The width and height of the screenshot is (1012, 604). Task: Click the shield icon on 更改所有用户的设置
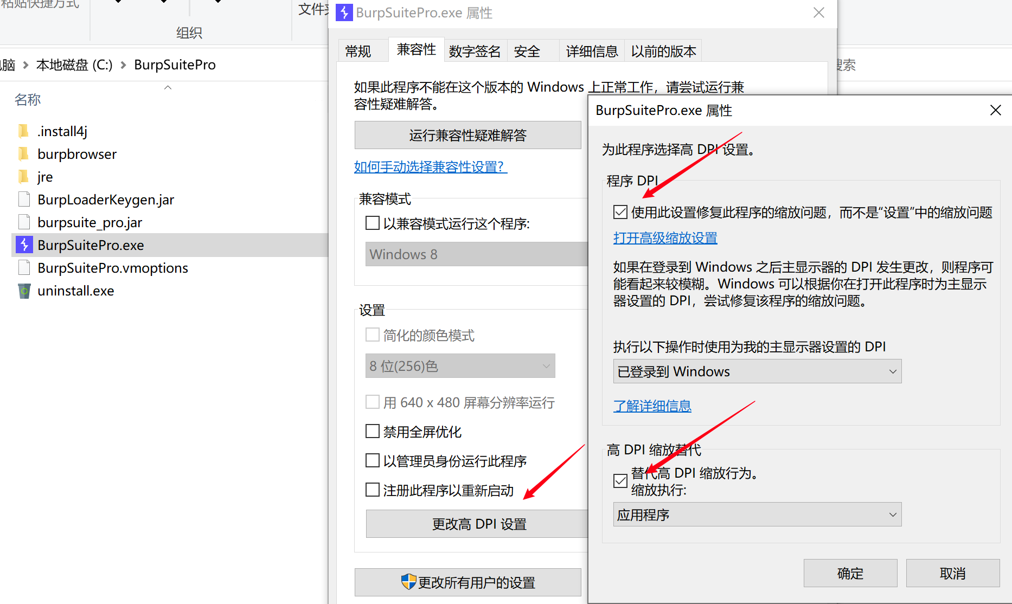click(408, 582)
